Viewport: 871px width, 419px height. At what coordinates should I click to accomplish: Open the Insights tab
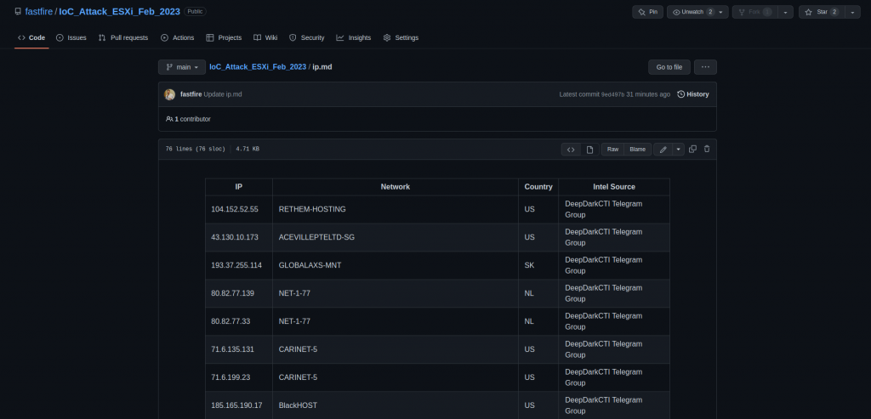coord(353,37)
